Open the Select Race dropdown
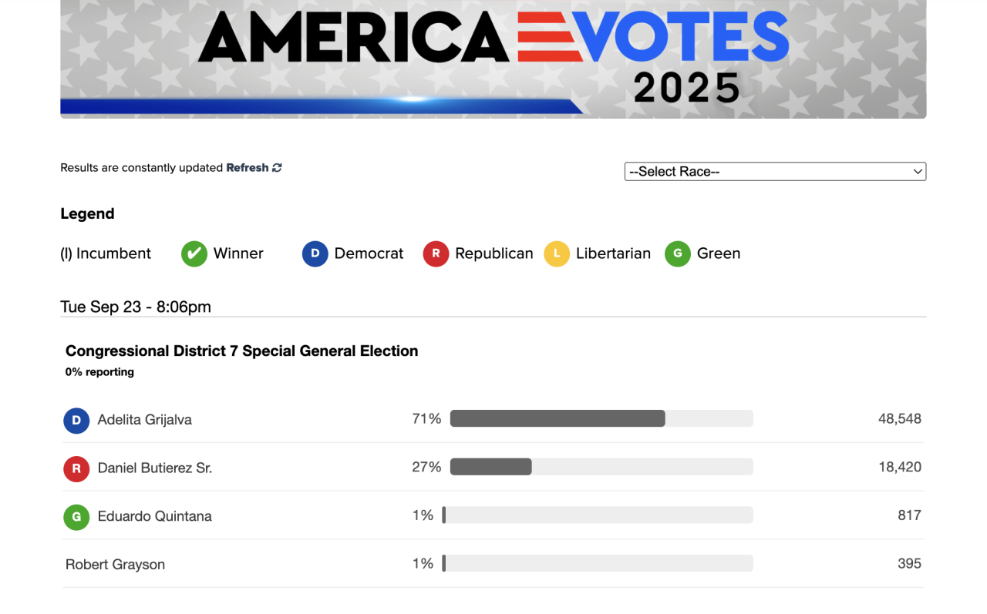987x614 pixels. [775, 171]
